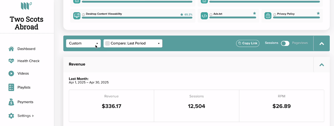Screen dimensions: 334x126
Task: Click the Ads.txt star icon
Action: (254, 13)
